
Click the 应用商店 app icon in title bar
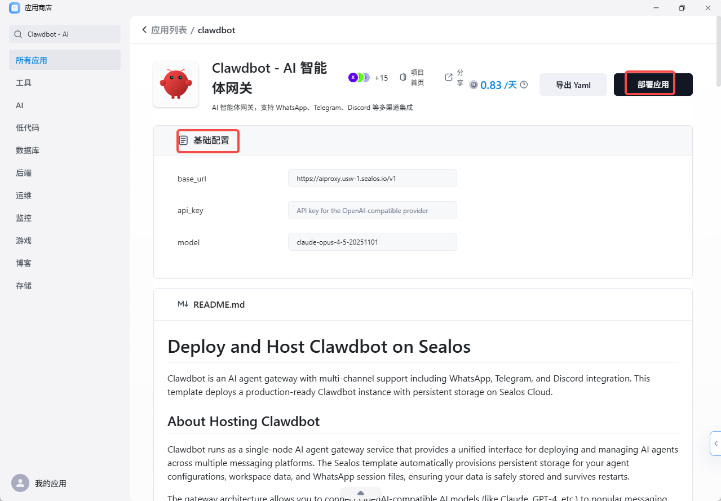(14, 8)
